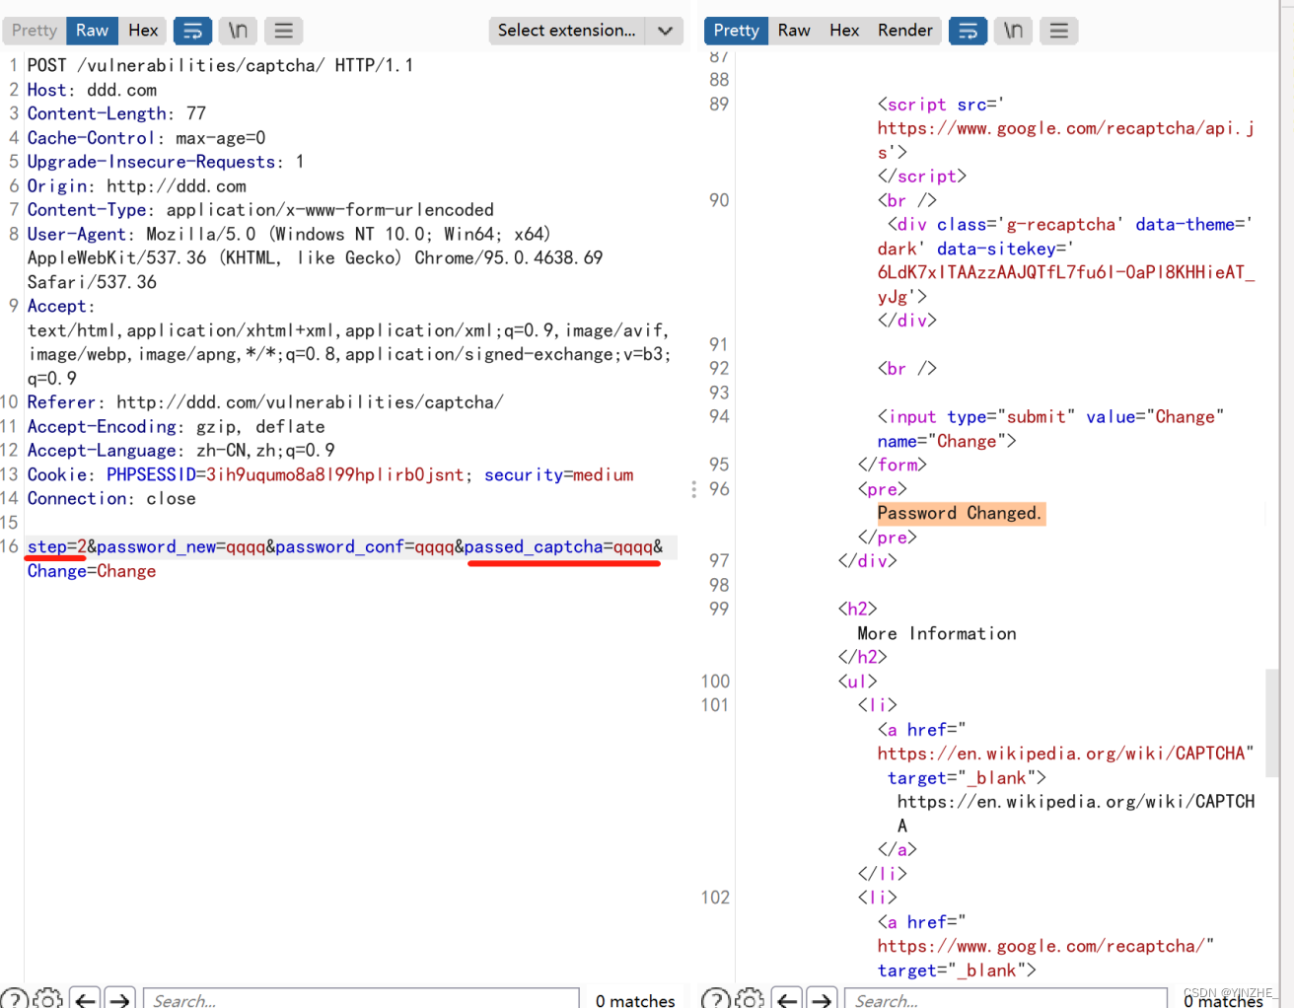Viewport: 1294px width, 1008px height.
Task: Click 'Change=Change' parameter in body
Action: pos(92,571)
